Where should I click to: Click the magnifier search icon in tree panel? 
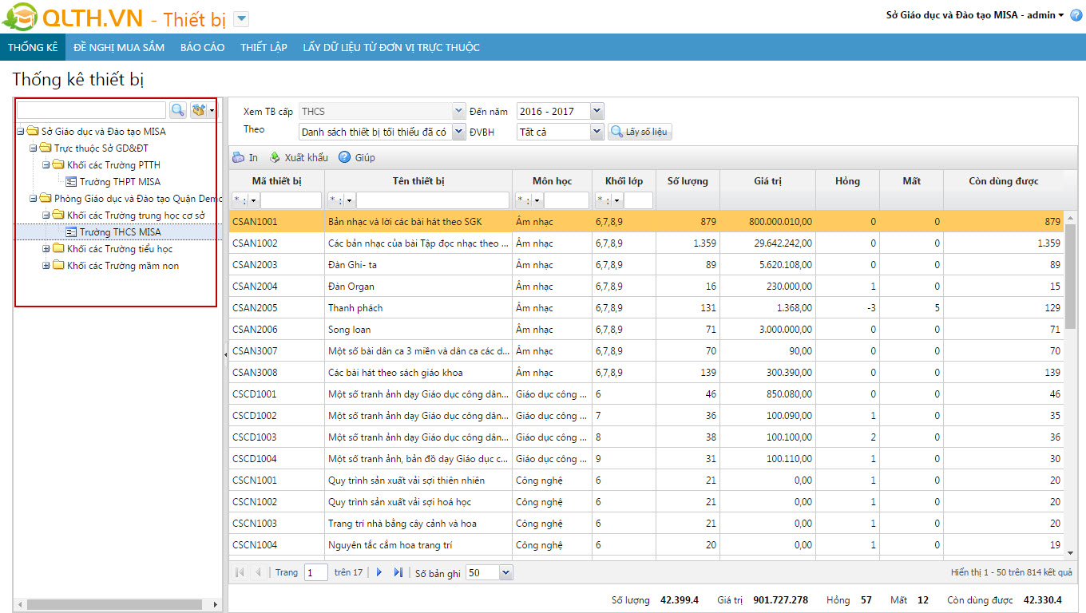[177, 110]
